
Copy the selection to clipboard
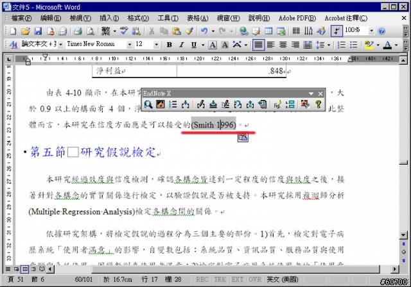click(164, 31)
